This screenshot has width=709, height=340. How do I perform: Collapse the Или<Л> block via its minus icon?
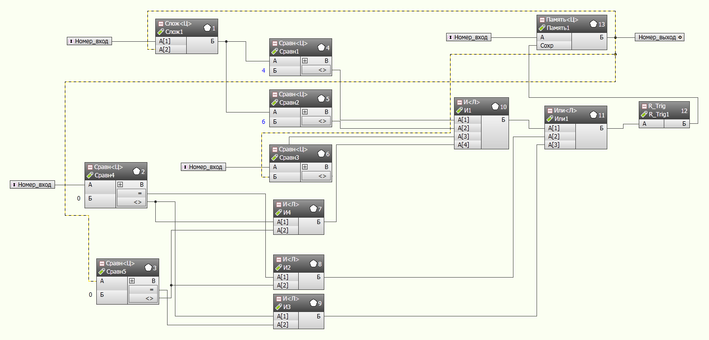(550, 111)
